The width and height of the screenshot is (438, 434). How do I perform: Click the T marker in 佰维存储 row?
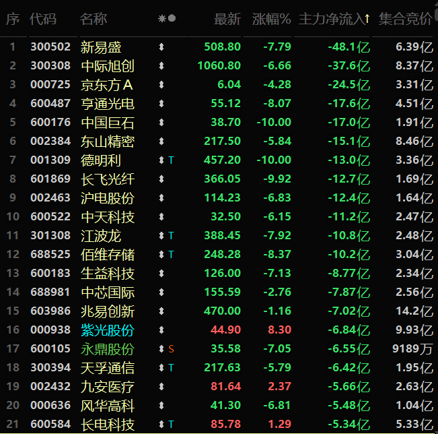172,254
